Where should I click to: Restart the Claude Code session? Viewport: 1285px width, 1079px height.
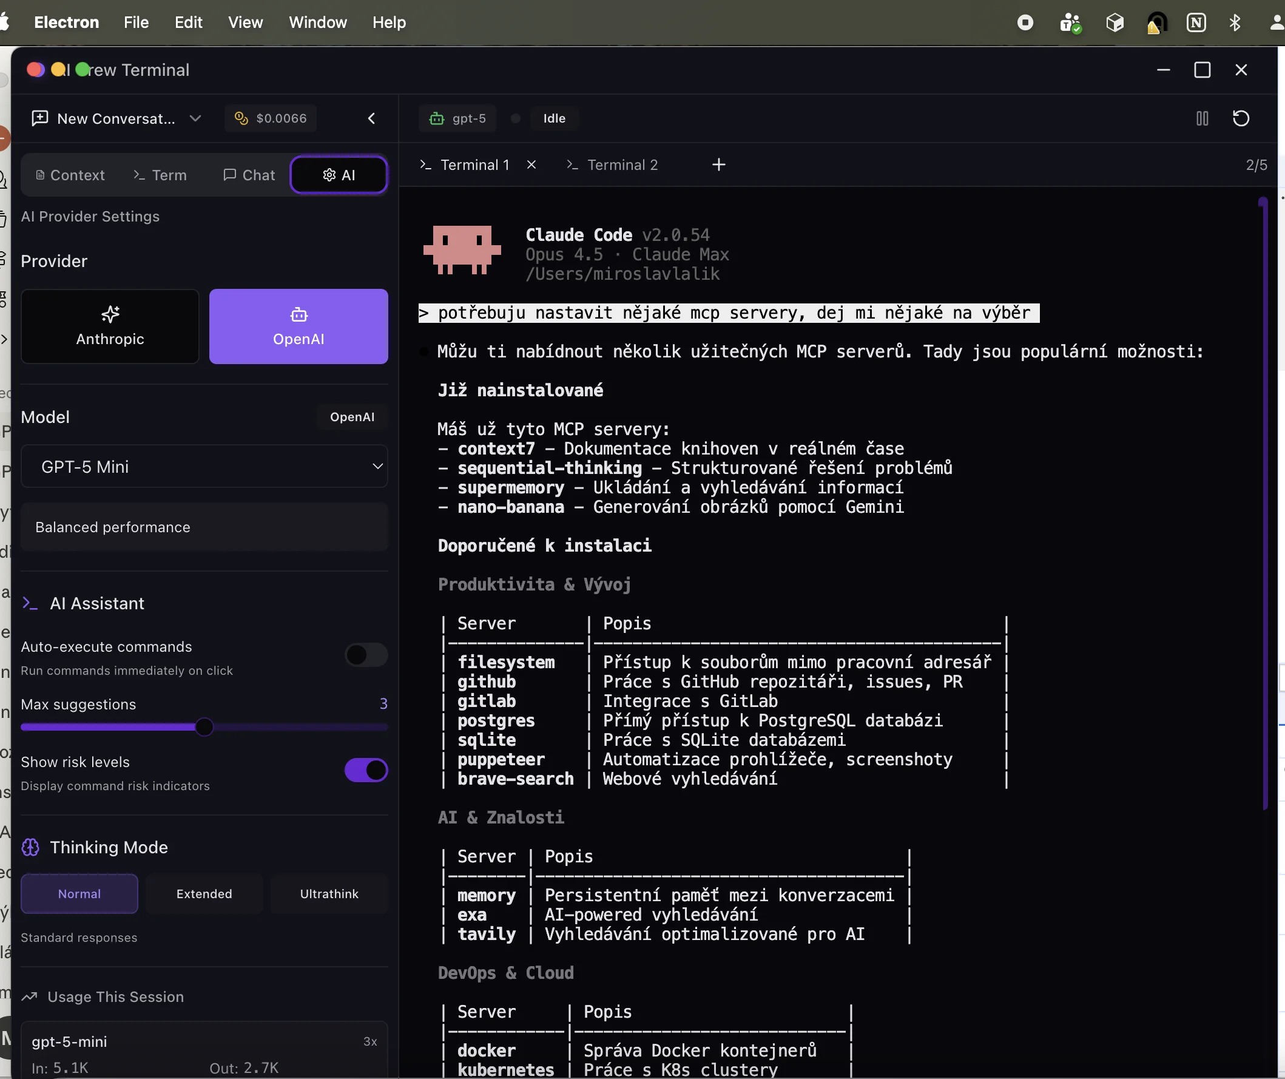[x=1240, y=118]
